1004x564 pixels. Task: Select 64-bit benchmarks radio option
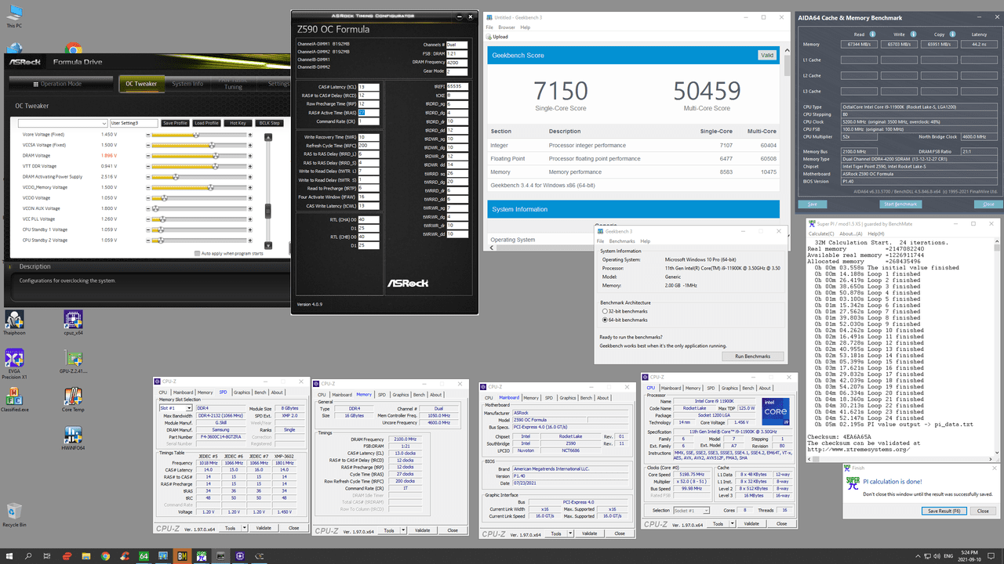click(603, 320)
